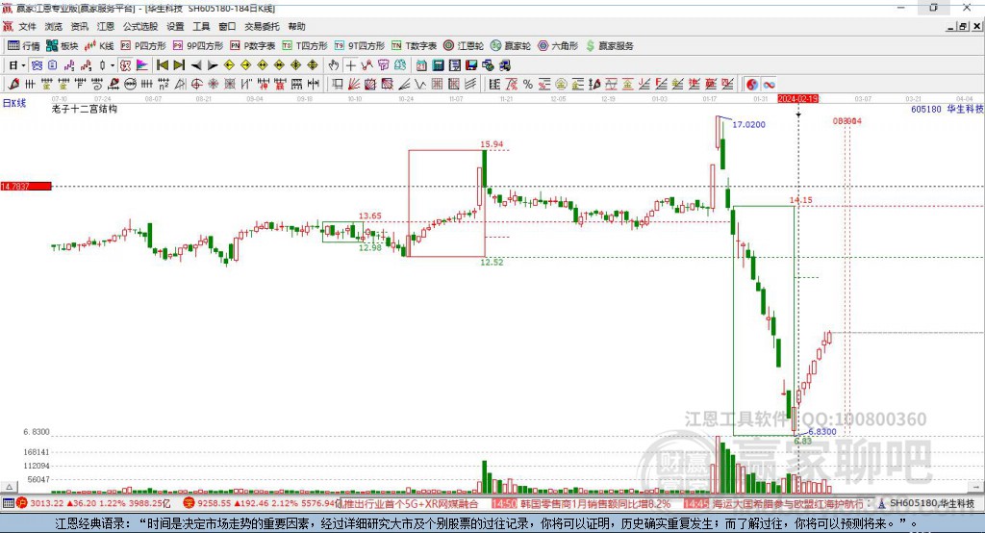
Task: Open the 江恩 menu
Action: pyautogui.click(x=106, y=26)
